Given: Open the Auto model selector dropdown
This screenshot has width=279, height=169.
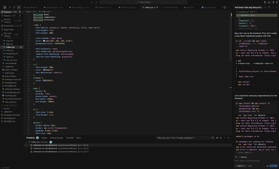Looking at the screenshot, I should pos(250,166).
